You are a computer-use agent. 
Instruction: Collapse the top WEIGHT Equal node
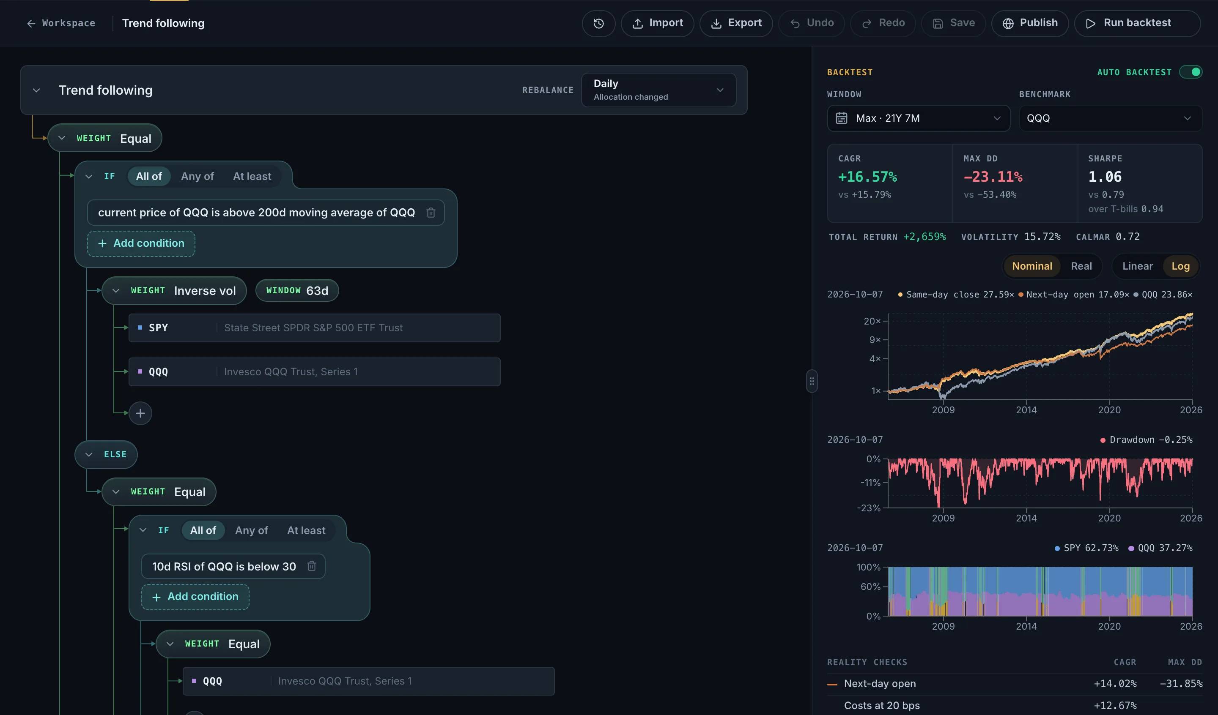(61, 138)
